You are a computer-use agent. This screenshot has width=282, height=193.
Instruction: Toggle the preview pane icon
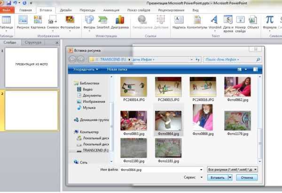pyautogui.click(x=255, y=69)
